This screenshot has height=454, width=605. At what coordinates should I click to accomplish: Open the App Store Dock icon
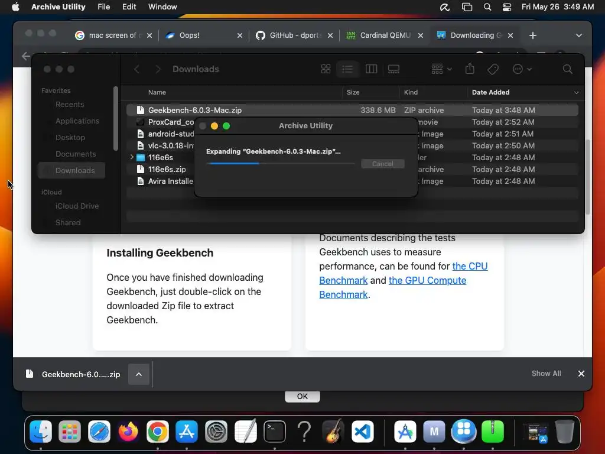187,431
